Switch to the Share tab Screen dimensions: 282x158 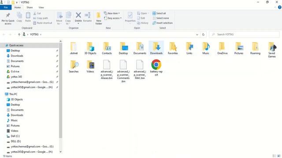[x=30, y=7]
